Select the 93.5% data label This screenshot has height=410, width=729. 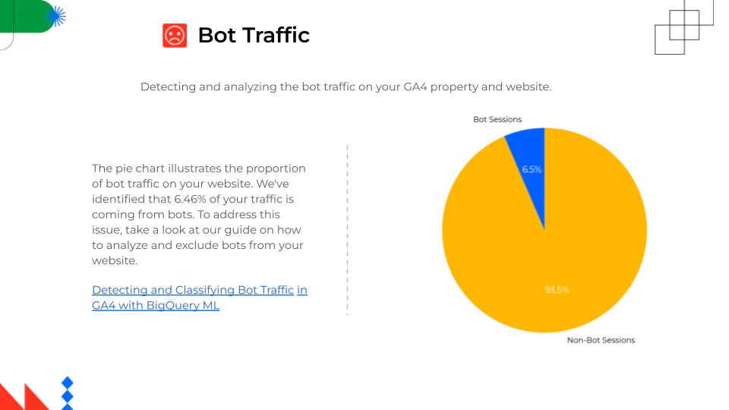557,290
